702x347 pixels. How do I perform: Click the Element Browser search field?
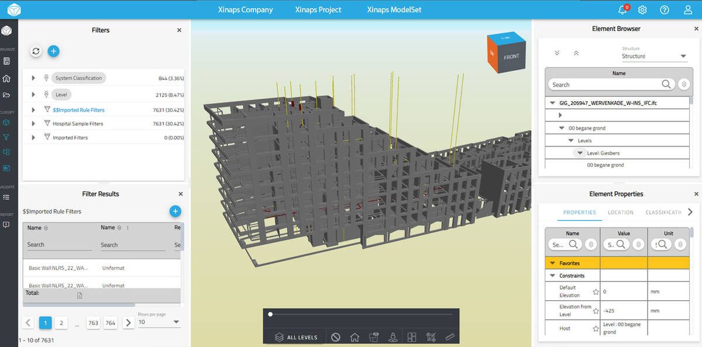pyautogui.click(x=605, y=85)
